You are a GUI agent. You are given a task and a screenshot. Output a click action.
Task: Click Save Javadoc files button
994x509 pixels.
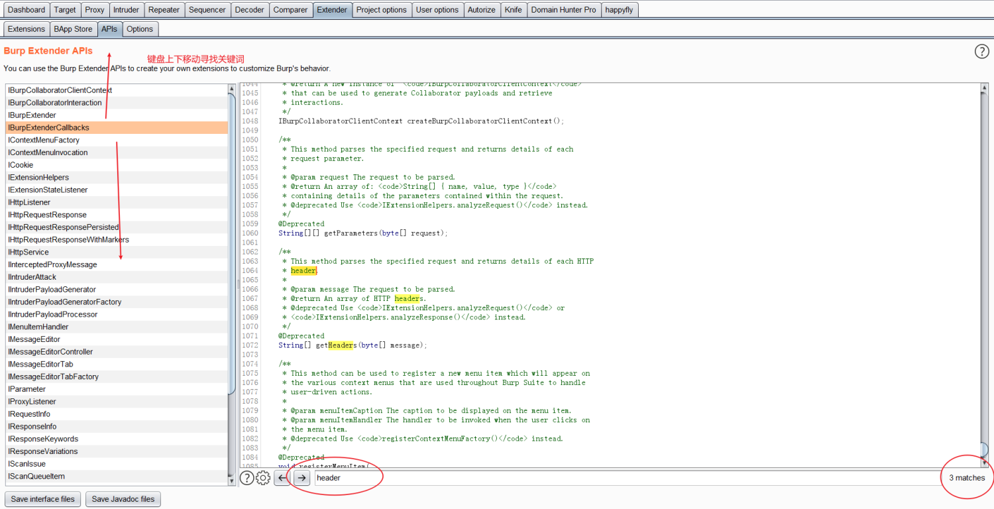(x=123, y=499)
